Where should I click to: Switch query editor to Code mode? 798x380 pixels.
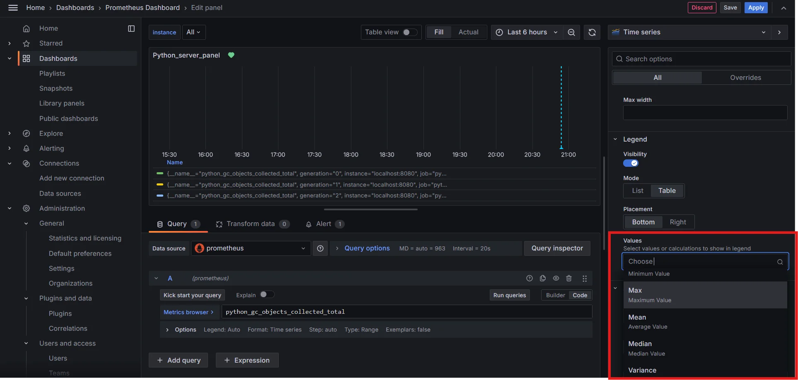(580, 295)
